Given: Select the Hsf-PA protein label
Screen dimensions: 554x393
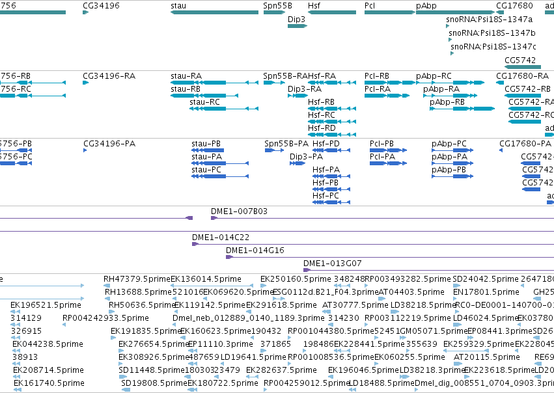Looking at the screenshot, I should 325,170.
